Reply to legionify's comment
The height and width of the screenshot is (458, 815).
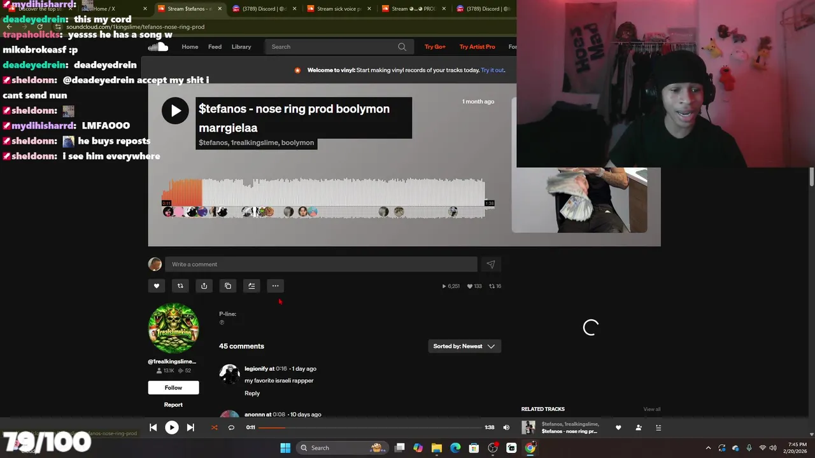[252, 393]
